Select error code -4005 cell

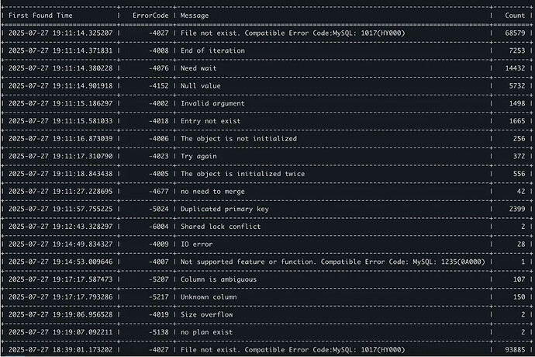159,174
